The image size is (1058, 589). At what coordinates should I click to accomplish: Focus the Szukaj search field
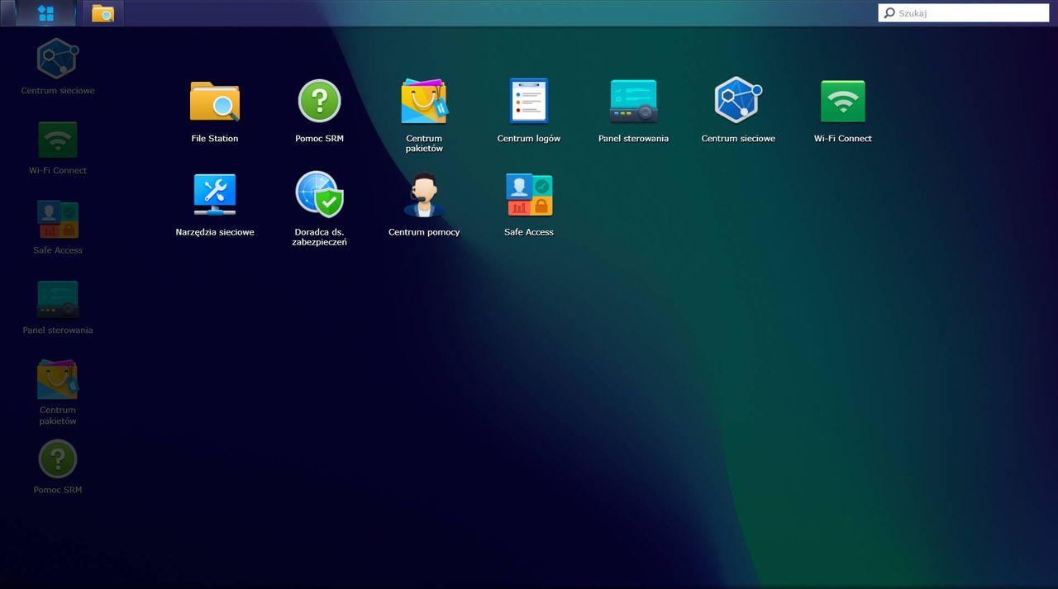963,13
